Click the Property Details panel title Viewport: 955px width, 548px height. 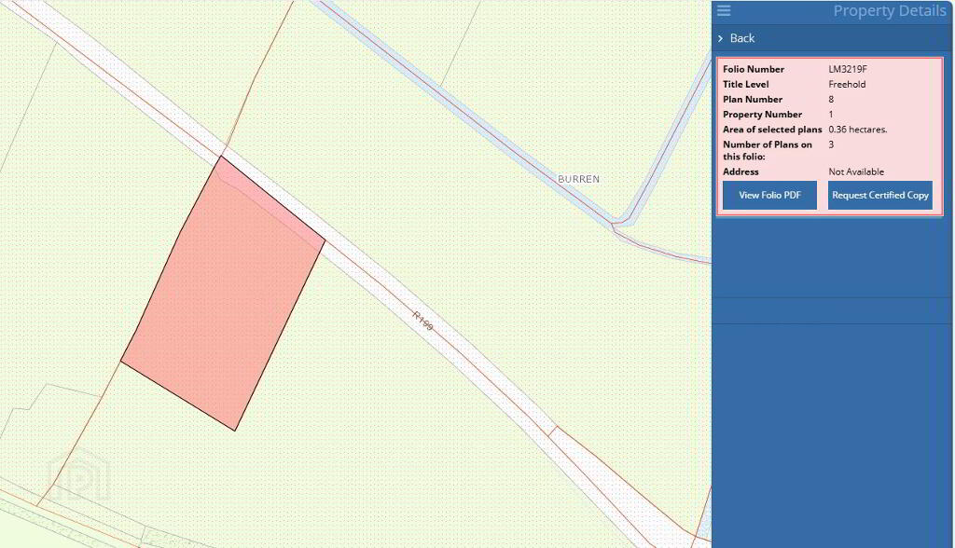(x=890, y=11)
